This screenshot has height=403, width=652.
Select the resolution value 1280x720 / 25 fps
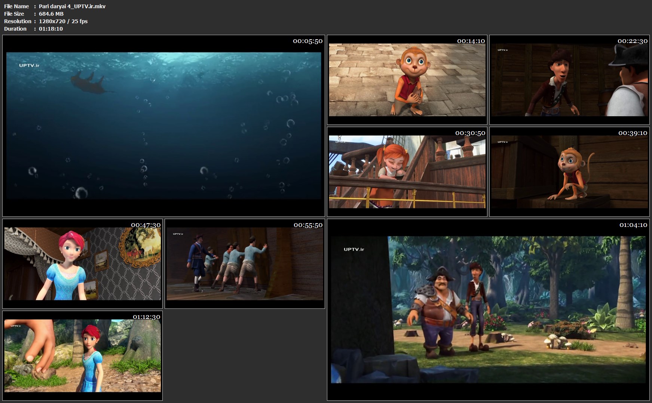(63, 21)
